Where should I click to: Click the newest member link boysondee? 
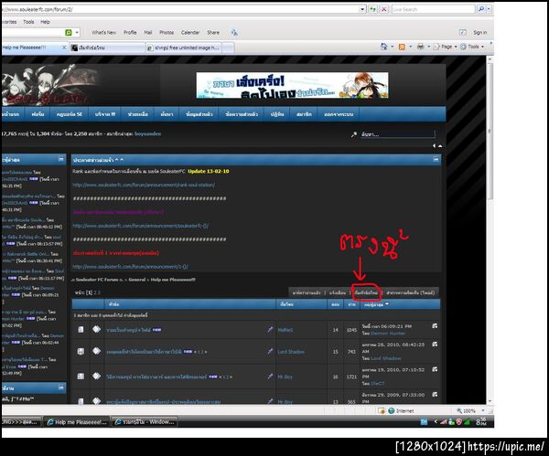click(x=147, y=134)
